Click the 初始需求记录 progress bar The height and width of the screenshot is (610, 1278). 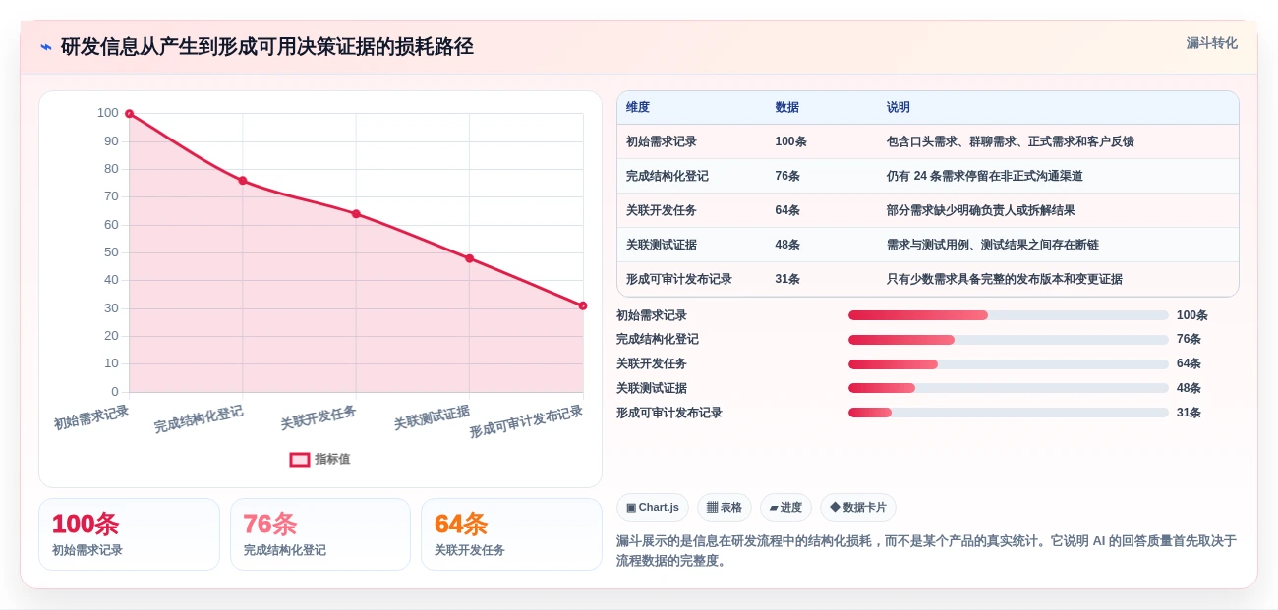tap(1009, 315)
